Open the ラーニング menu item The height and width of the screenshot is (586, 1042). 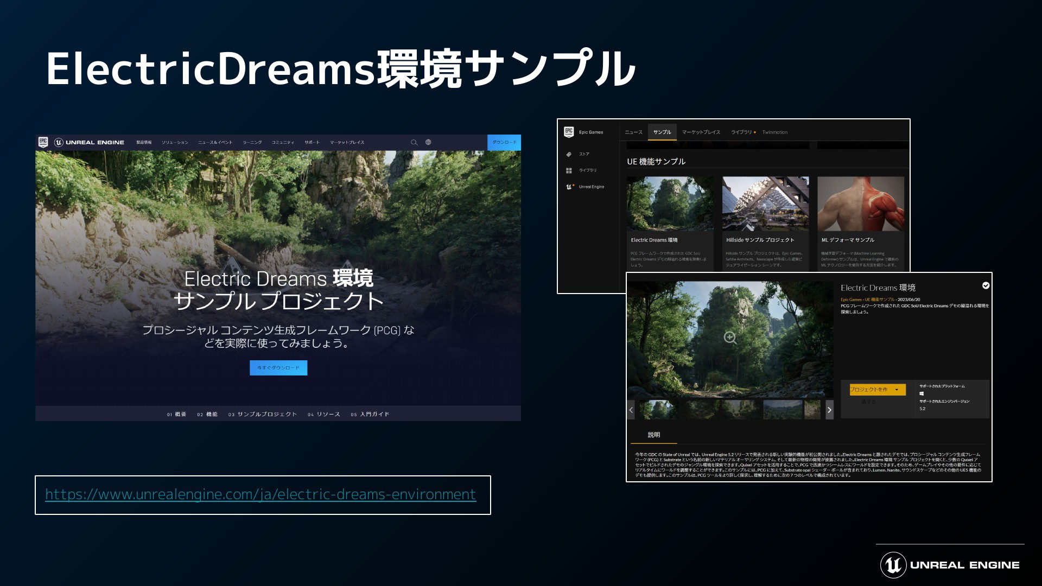pyautogui.click(x=252, y=142)
